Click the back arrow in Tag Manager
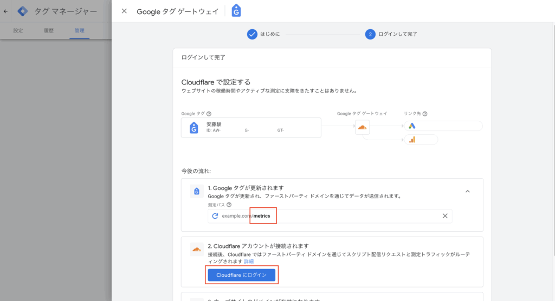This screenshot has height=301, width=555. [x=5, y=11]
